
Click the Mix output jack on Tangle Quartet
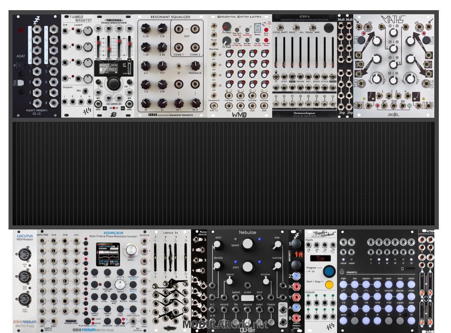click(85, 92)
